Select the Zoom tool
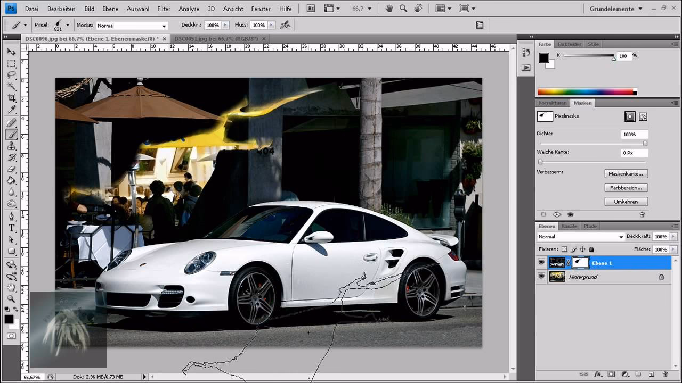 (12, 299)
